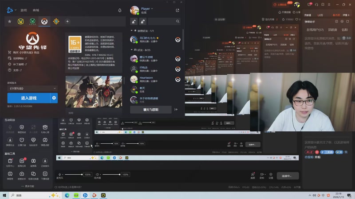
Task: Switch to the green World of Warcraft tab
Action: pyautogui.click(x=32, y=21)
